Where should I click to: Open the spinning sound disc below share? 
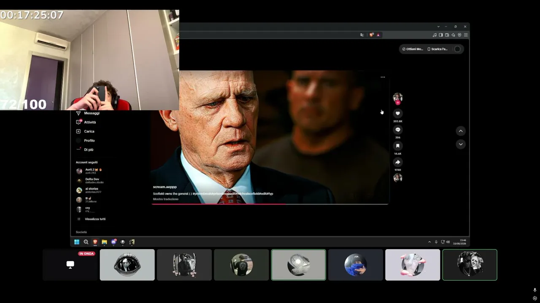pyautogui.click(x=397, y=178)
